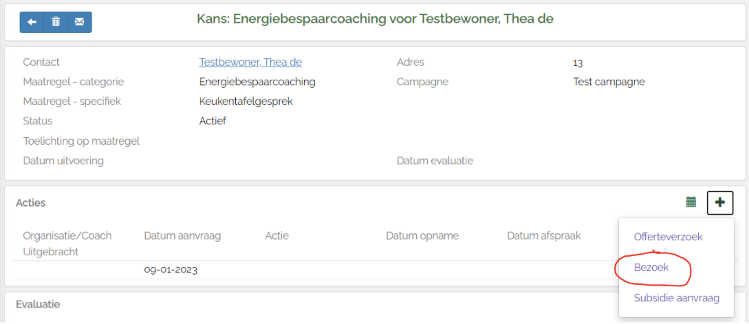Click the Actie column header
The height and width of the screenshot is (324, 749).
click(x=277, y=236)
